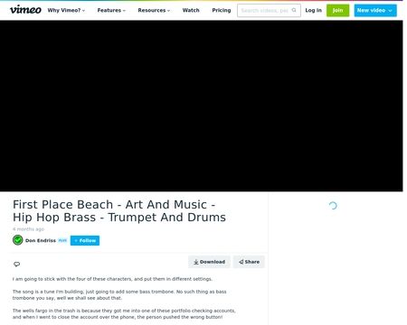The image size is (407, 325).
Task: Click the comment bubble icon
Action: click(x=16, y=265)
